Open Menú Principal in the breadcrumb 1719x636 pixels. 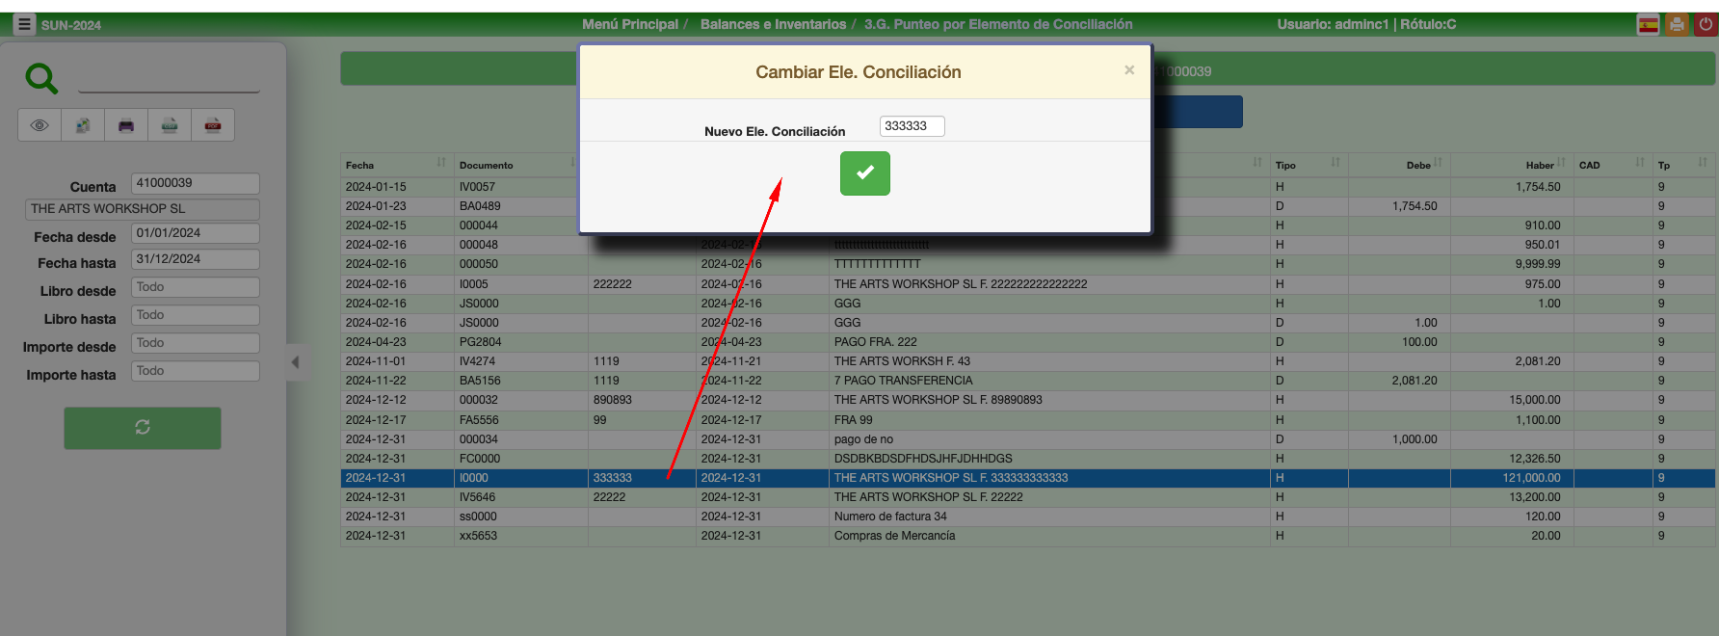(629, 24)
